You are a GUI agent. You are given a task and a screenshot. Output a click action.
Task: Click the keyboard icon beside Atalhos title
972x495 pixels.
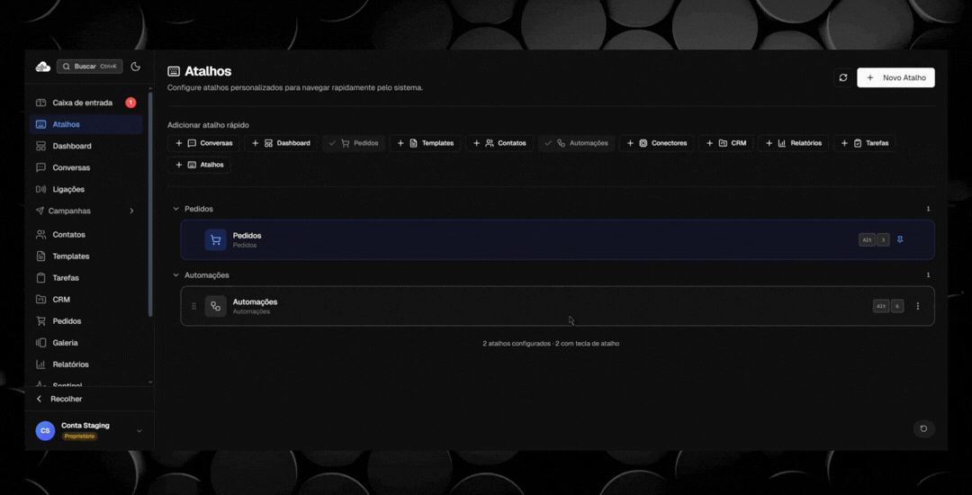click(x=174, y=72)
